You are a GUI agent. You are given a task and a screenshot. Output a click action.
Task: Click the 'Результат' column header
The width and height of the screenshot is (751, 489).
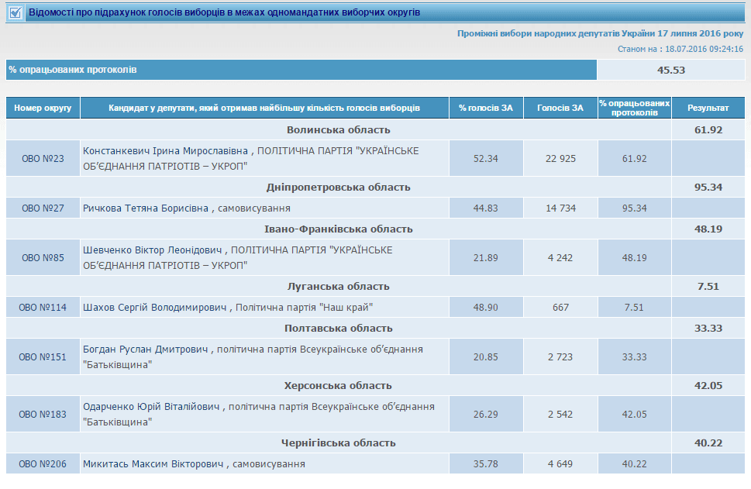[709, 108]
